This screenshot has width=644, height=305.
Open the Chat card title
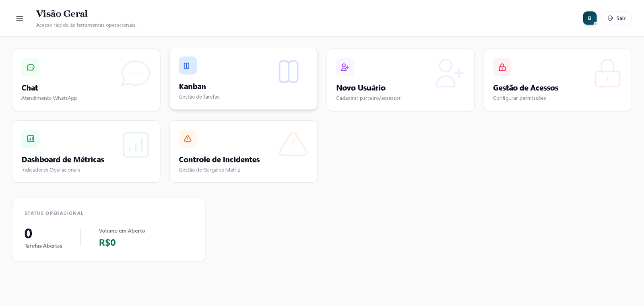(x=30, y=88)
